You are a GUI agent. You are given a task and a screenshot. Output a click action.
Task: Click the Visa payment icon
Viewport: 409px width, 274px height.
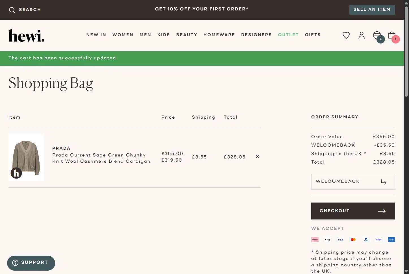(340, 240)
